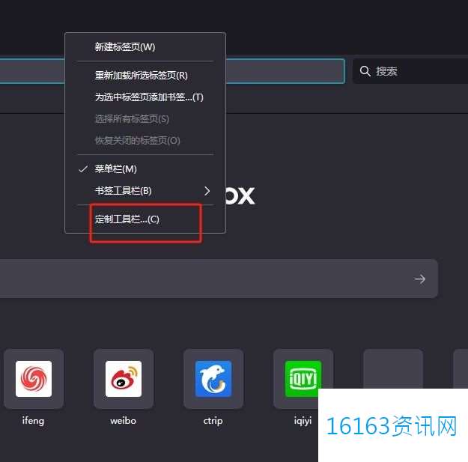
Task: Click the empty shortcut tile after iqiyi
Action: pos(393,369)
